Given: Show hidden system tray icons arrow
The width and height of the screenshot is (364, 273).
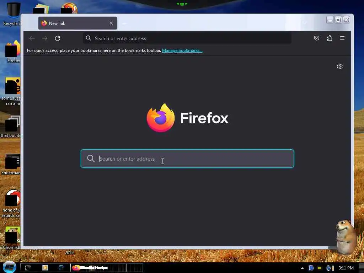Looking at the screenshot, I should click(x=302, y=268).
